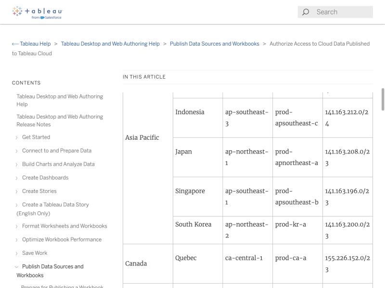The width and height of the screenshot is (385, 288).
Task: Expand Create a Tableau Data Story chevron
Action: point(17,205)
